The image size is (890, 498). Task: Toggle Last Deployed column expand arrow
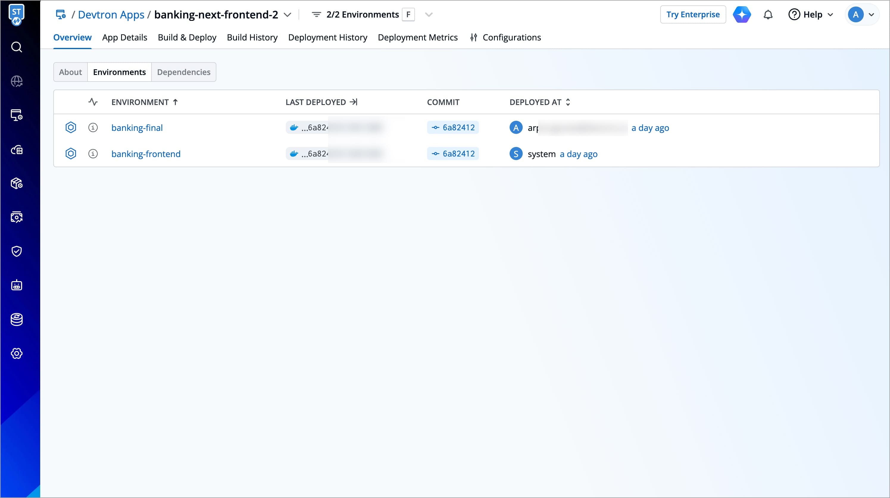tap(353, 102)
